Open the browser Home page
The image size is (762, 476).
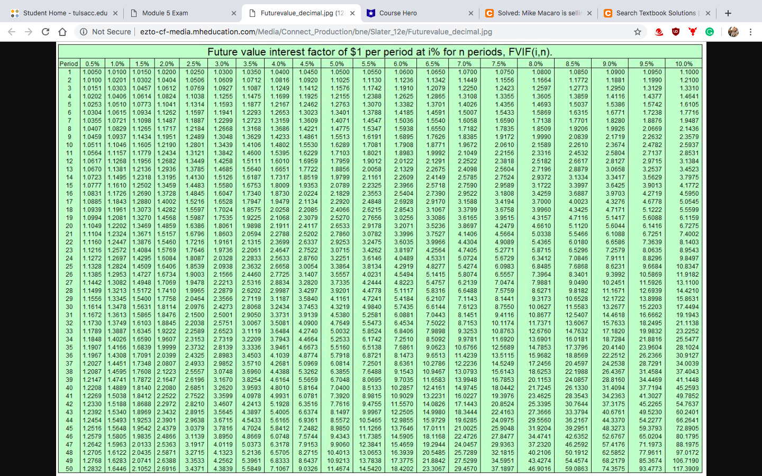tap(62, 32)
